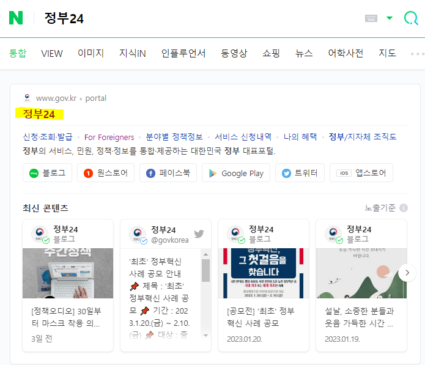Click the tweet card scrollbar thumb
This screenshot has height=365, width=425.
205,270
